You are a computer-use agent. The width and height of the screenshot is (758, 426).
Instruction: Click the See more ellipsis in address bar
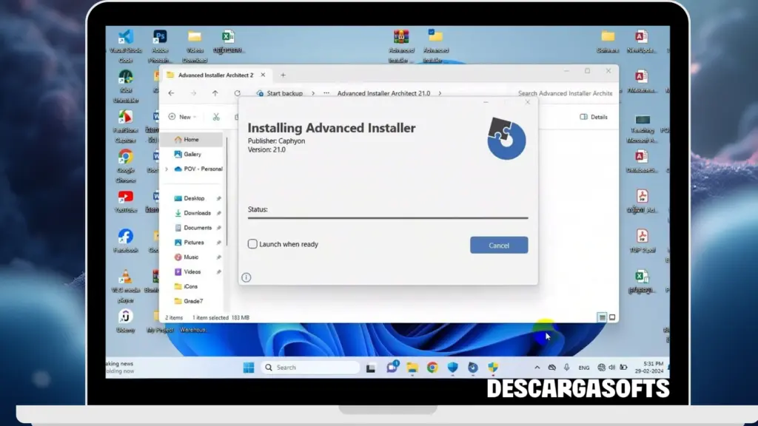[x=325, y=93]
